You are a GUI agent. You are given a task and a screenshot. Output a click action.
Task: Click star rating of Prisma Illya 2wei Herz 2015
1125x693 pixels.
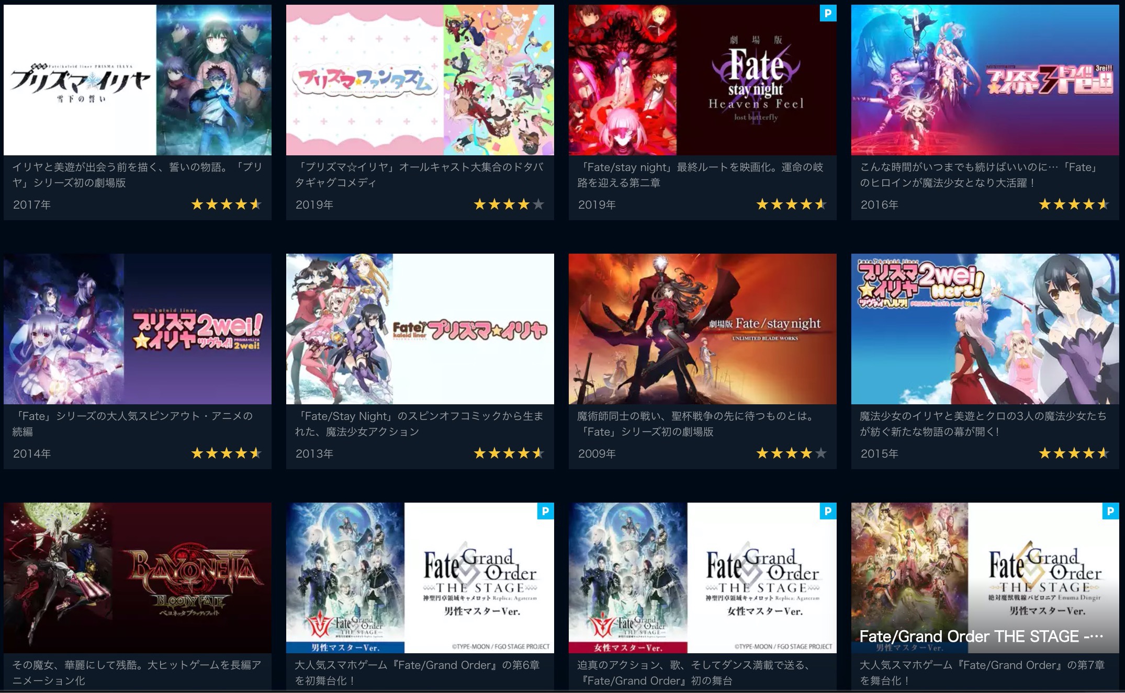[x=1074, y=453]
